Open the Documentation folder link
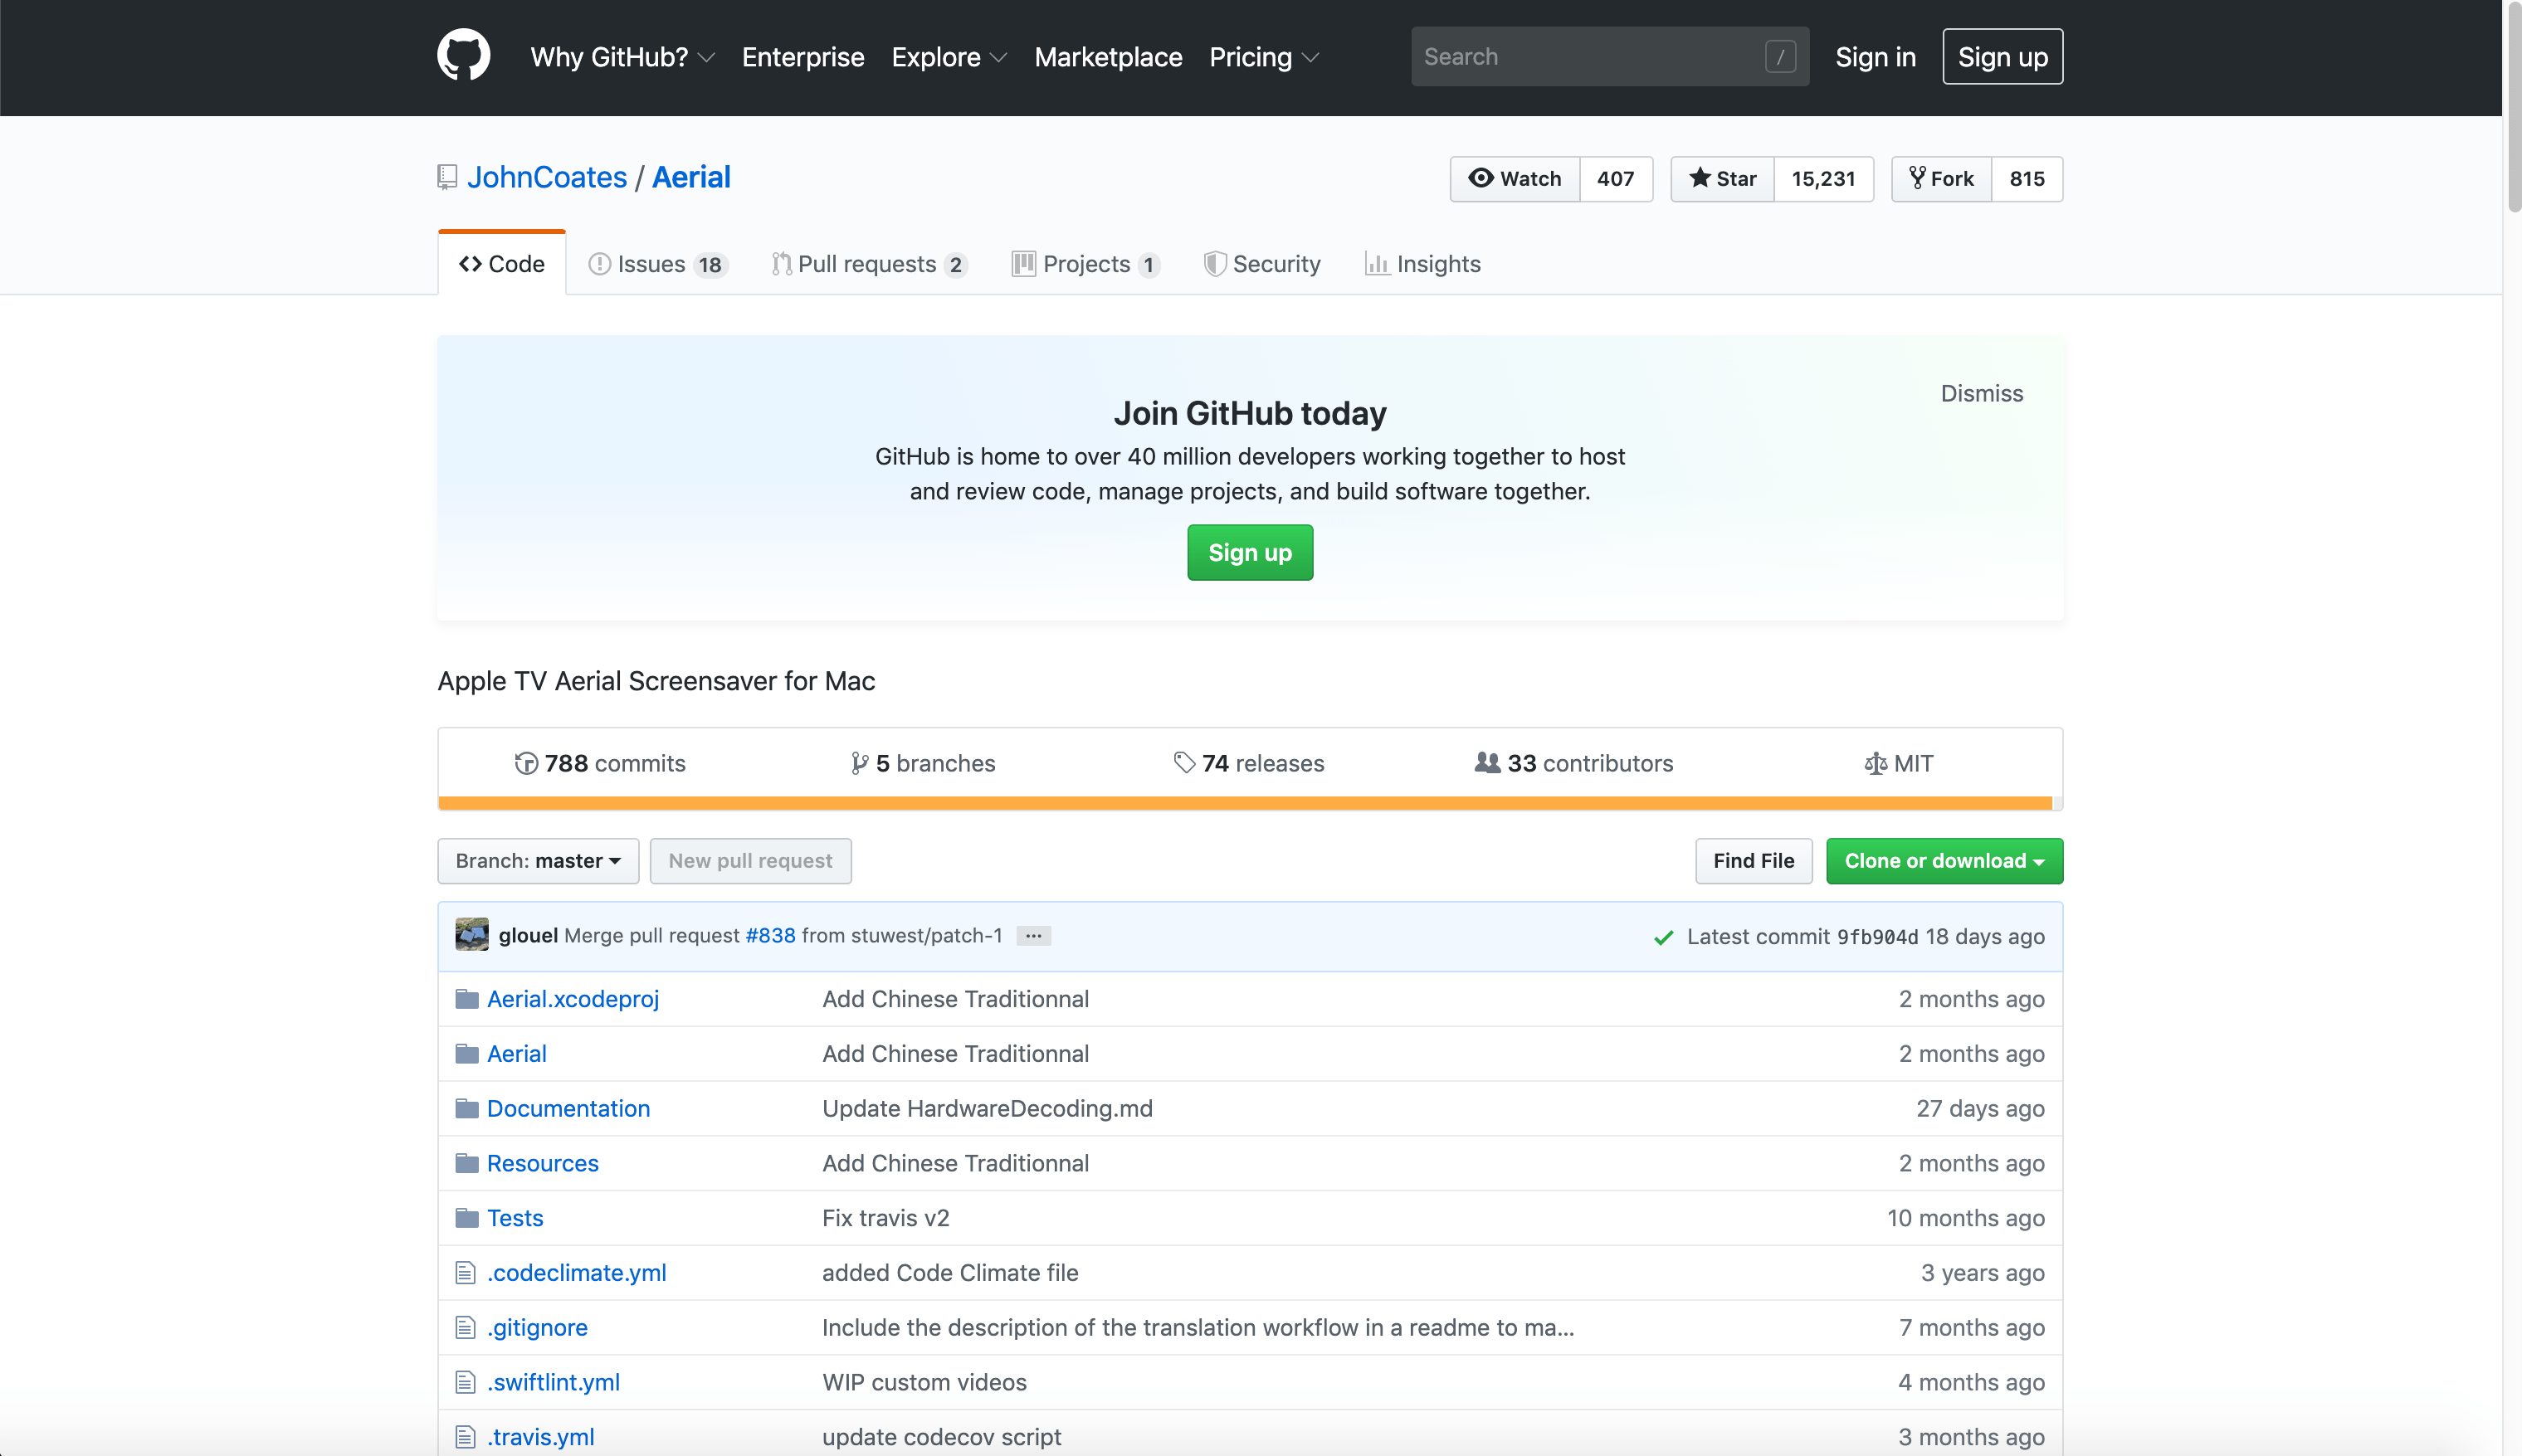2522x1456 pixels. 568,1108
